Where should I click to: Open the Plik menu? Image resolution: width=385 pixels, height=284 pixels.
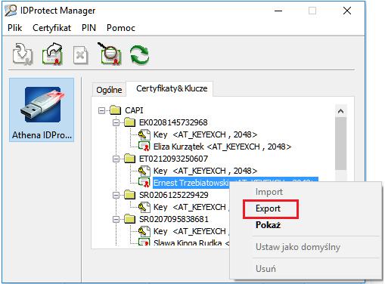[14, 28]
